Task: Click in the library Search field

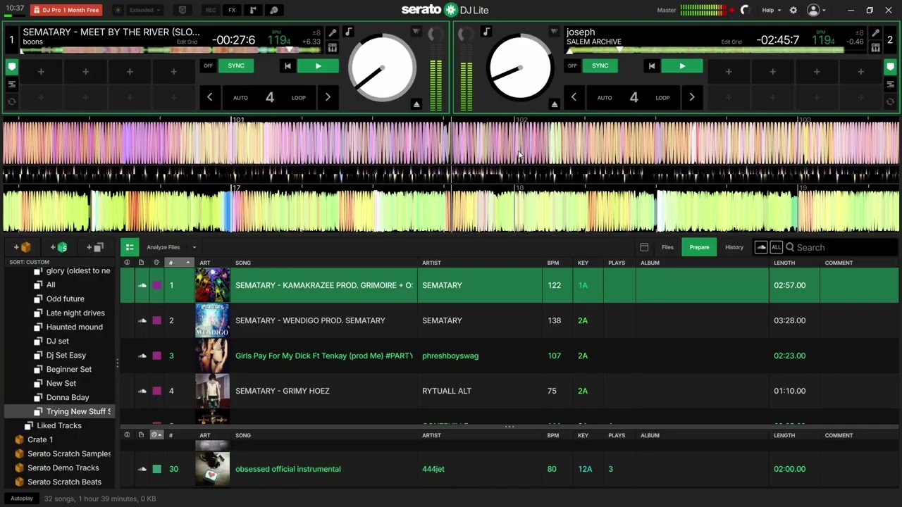Action: [x=842, y=247]
